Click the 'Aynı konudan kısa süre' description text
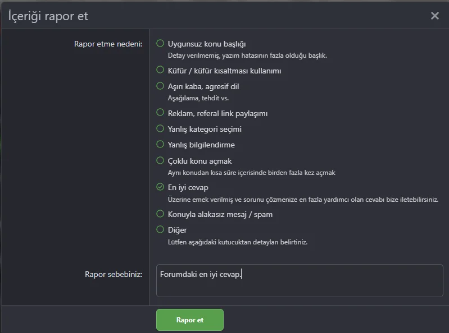Image resolution: width=449 pixels, height=333 pixels. [251, 173]
